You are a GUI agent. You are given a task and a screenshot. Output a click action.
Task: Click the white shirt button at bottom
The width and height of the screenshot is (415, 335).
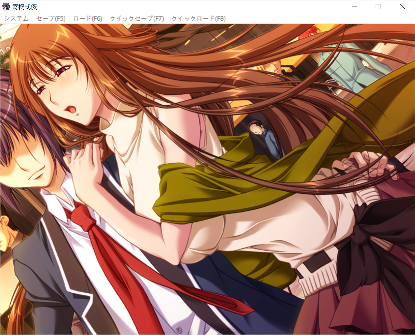coord(177,328)
